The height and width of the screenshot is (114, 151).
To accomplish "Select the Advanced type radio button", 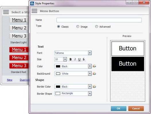I will click(96, 27).
